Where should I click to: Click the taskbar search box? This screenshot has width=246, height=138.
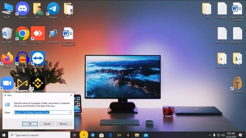tap(39, 135)
